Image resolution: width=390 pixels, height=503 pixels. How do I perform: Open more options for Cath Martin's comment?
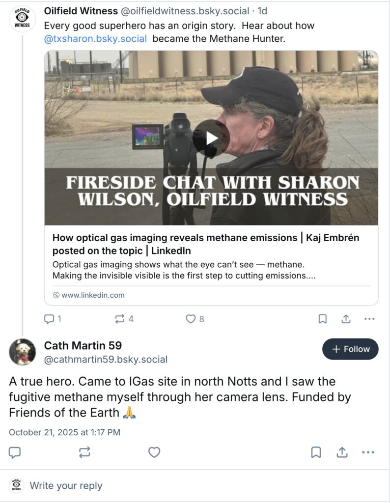(368, 452)
